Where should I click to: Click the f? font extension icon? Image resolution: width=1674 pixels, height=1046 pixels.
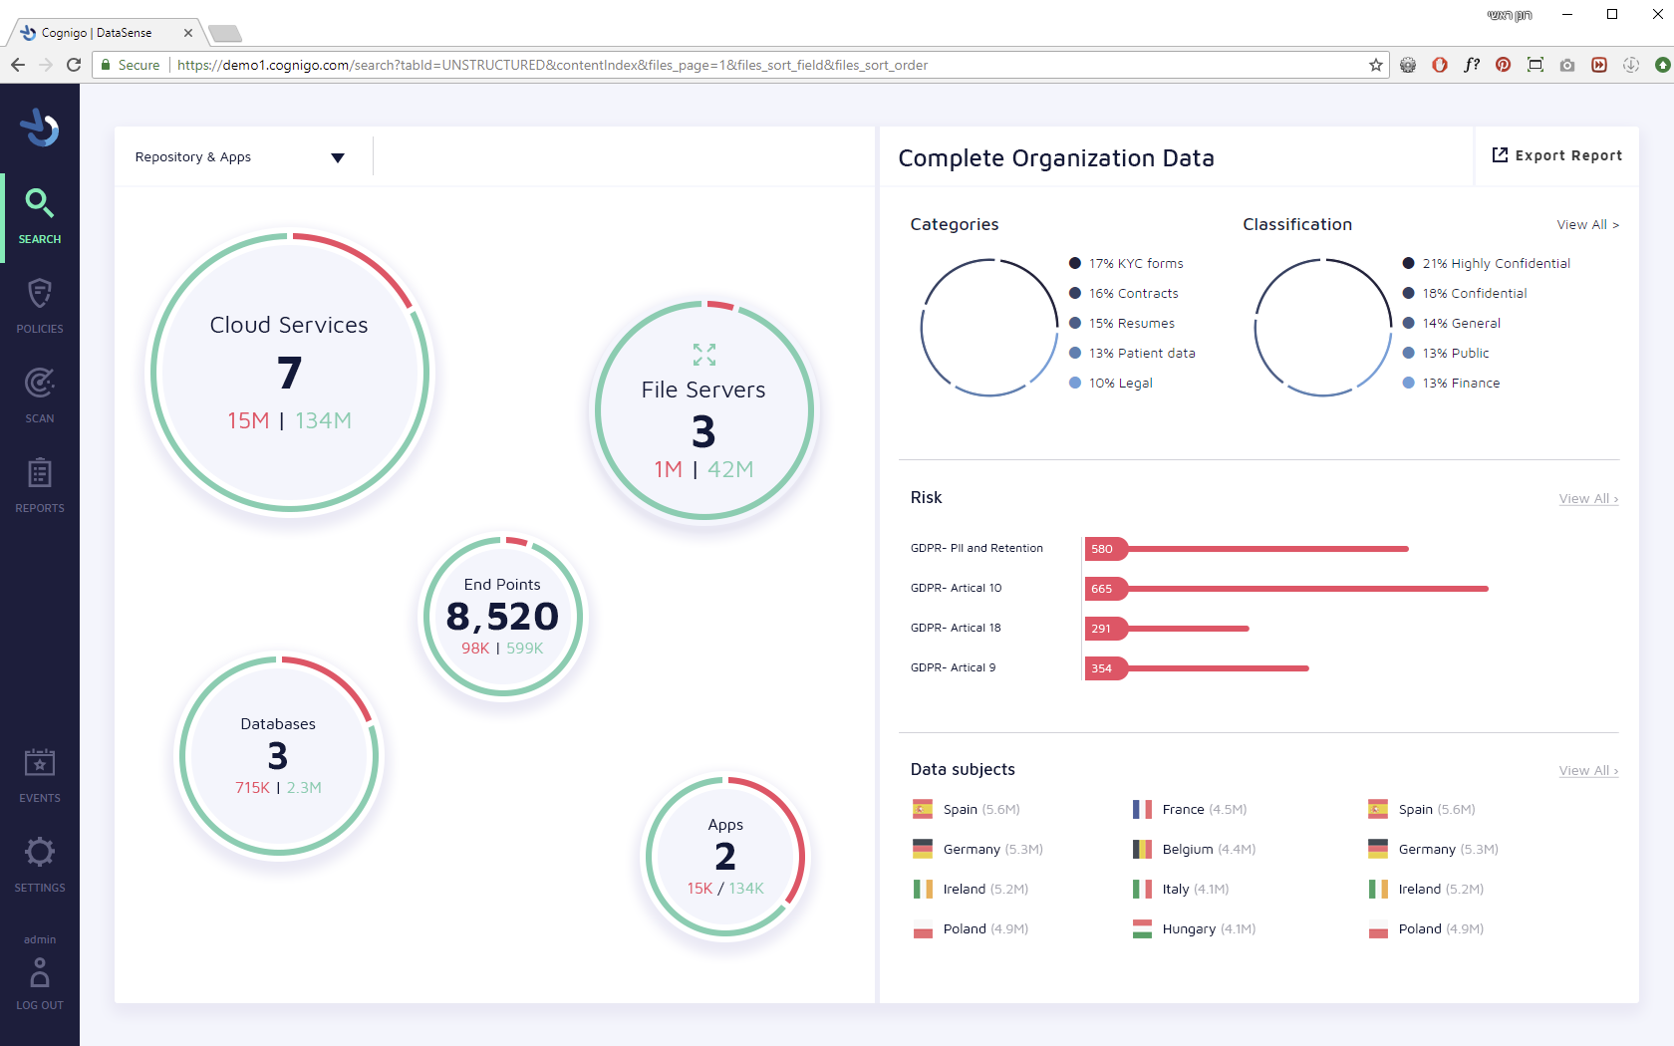coord(1472,65)
